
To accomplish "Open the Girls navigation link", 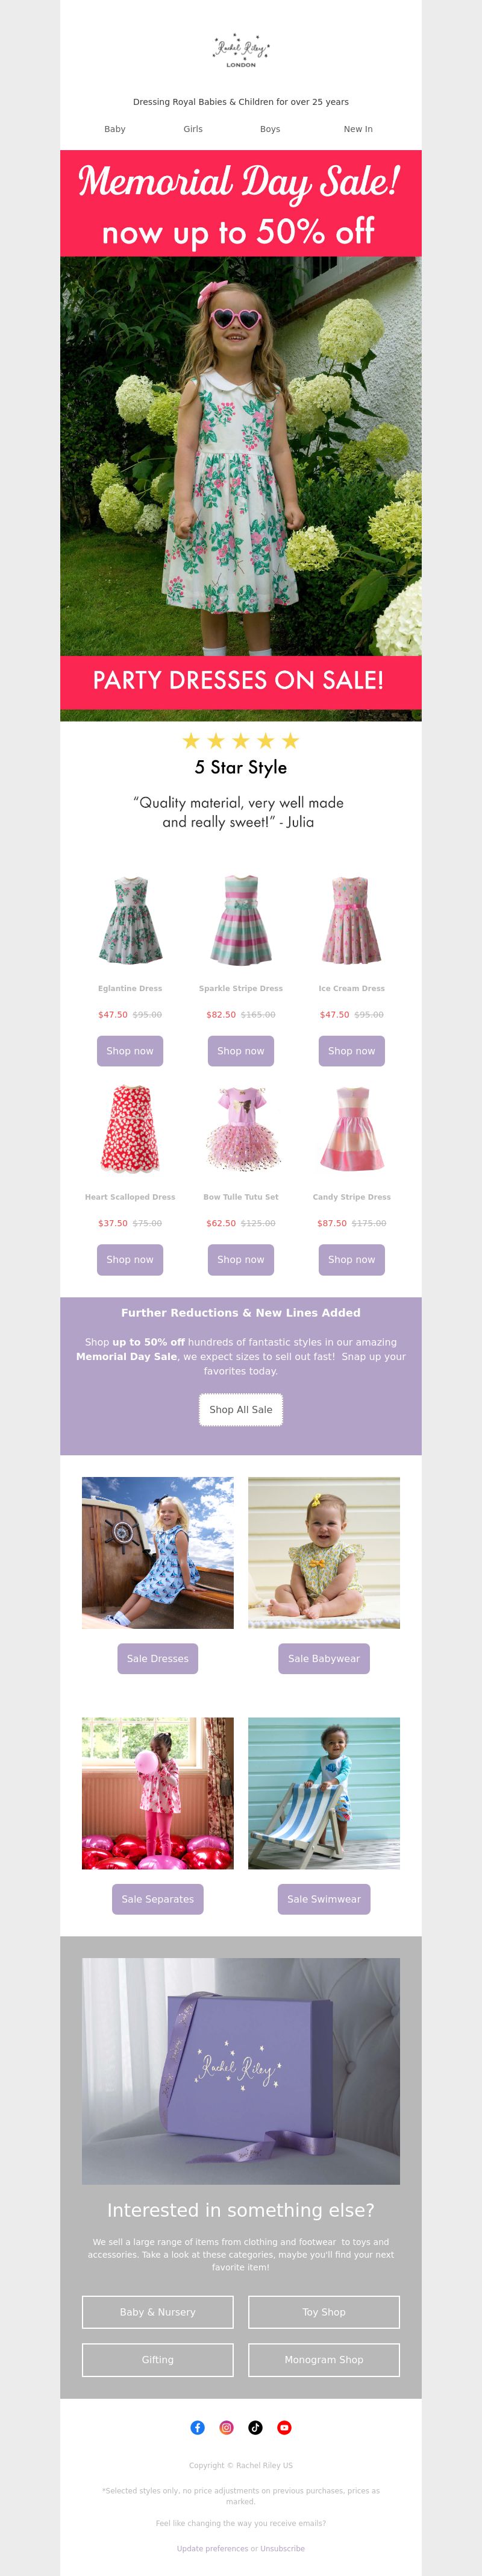I will [x=193, y=129].
